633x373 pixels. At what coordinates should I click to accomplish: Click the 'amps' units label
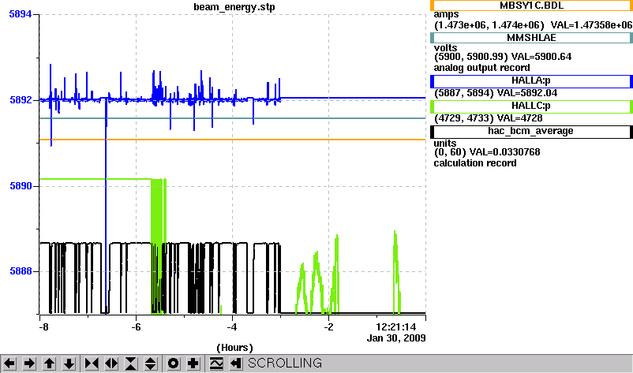point(446,14)
